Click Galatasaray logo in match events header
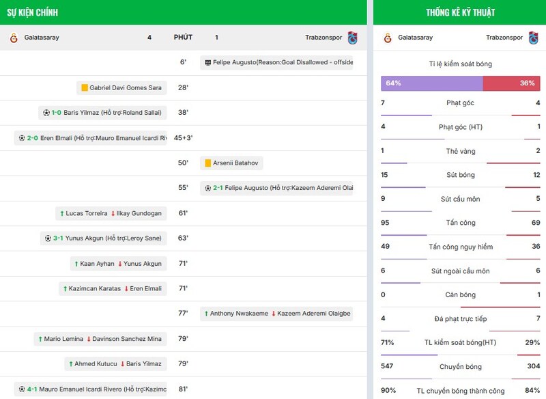Screen dimensions: 546x399 tap(13, 38)
